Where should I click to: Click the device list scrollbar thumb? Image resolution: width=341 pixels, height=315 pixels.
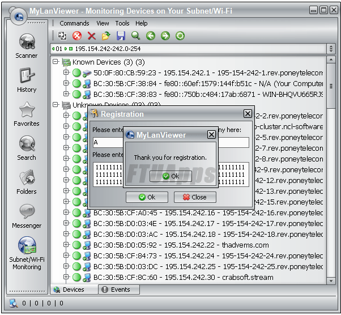[x=331, y=86]
